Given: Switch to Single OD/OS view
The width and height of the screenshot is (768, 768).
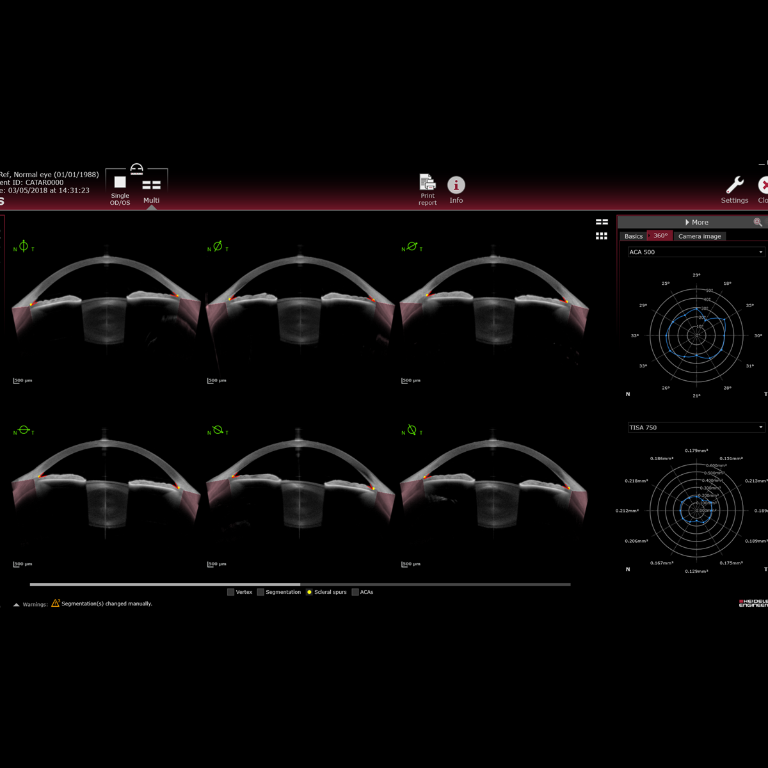Looking at the screenshot, I should click(120, 182).
